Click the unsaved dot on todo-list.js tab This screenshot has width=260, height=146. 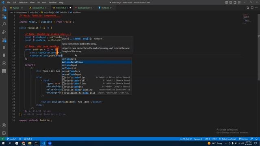70,8
